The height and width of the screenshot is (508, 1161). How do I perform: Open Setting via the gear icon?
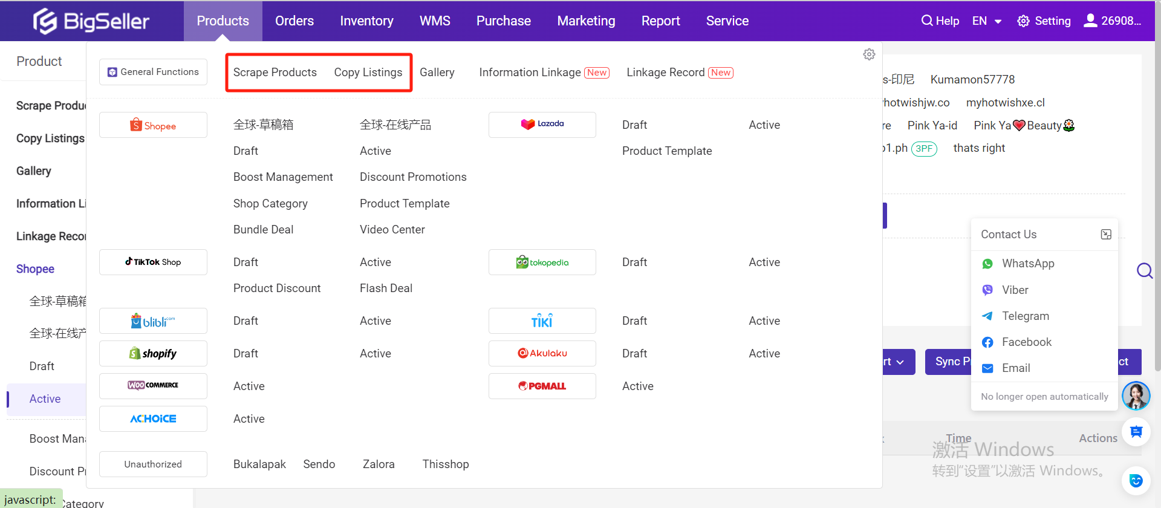1023,21
